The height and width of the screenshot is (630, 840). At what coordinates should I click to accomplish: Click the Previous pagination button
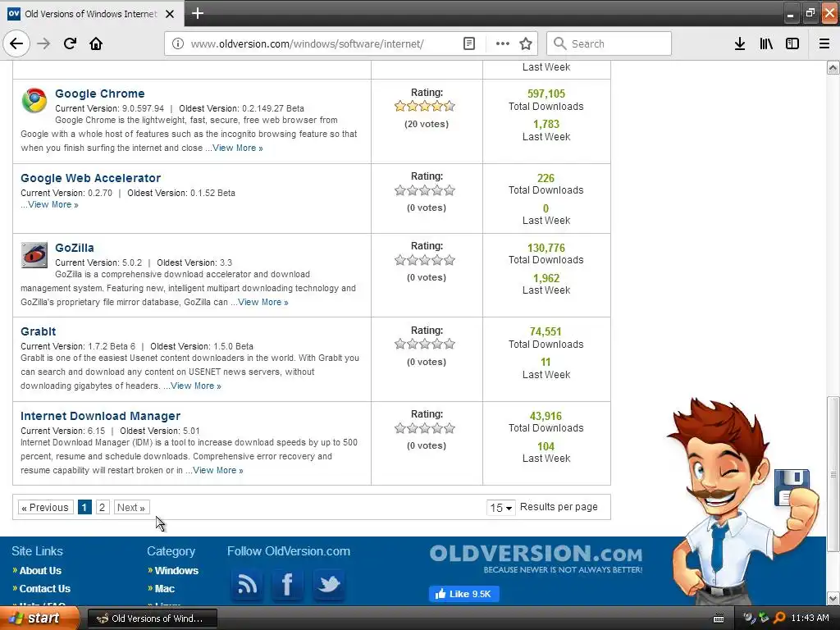[x=46, y=507]
